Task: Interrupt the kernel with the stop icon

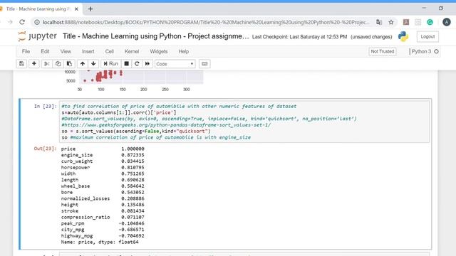Action: click(x=127, y=64)
